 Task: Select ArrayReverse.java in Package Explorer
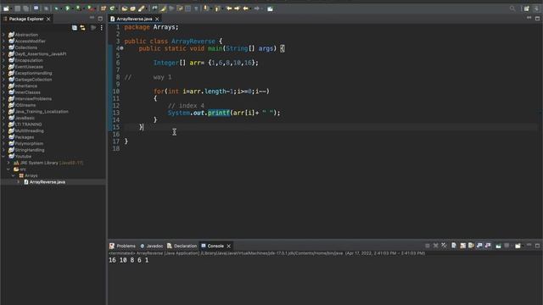(x=48, y=182)
